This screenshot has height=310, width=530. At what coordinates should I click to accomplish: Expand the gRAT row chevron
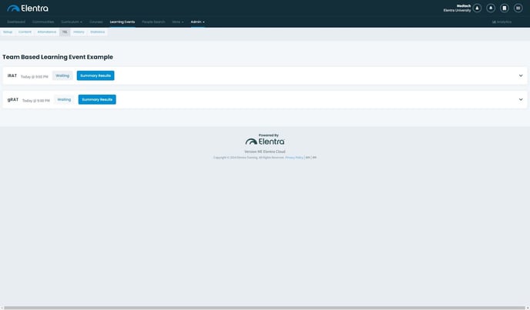point(521,99)
